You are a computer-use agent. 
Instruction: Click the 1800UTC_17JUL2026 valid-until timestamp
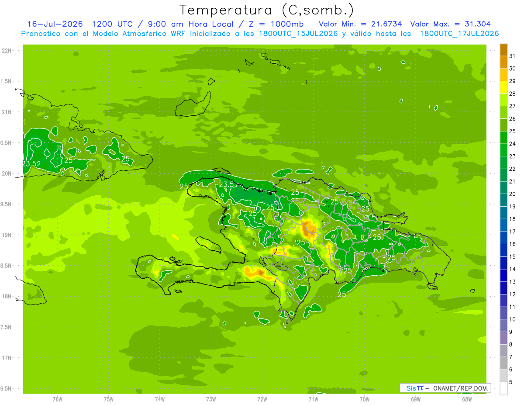tap(459, 34)
